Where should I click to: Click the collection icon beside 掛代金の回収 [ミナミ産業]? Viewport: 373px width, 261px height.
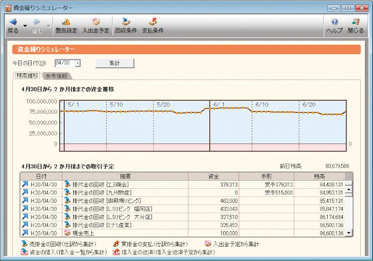tap(68, 225)
